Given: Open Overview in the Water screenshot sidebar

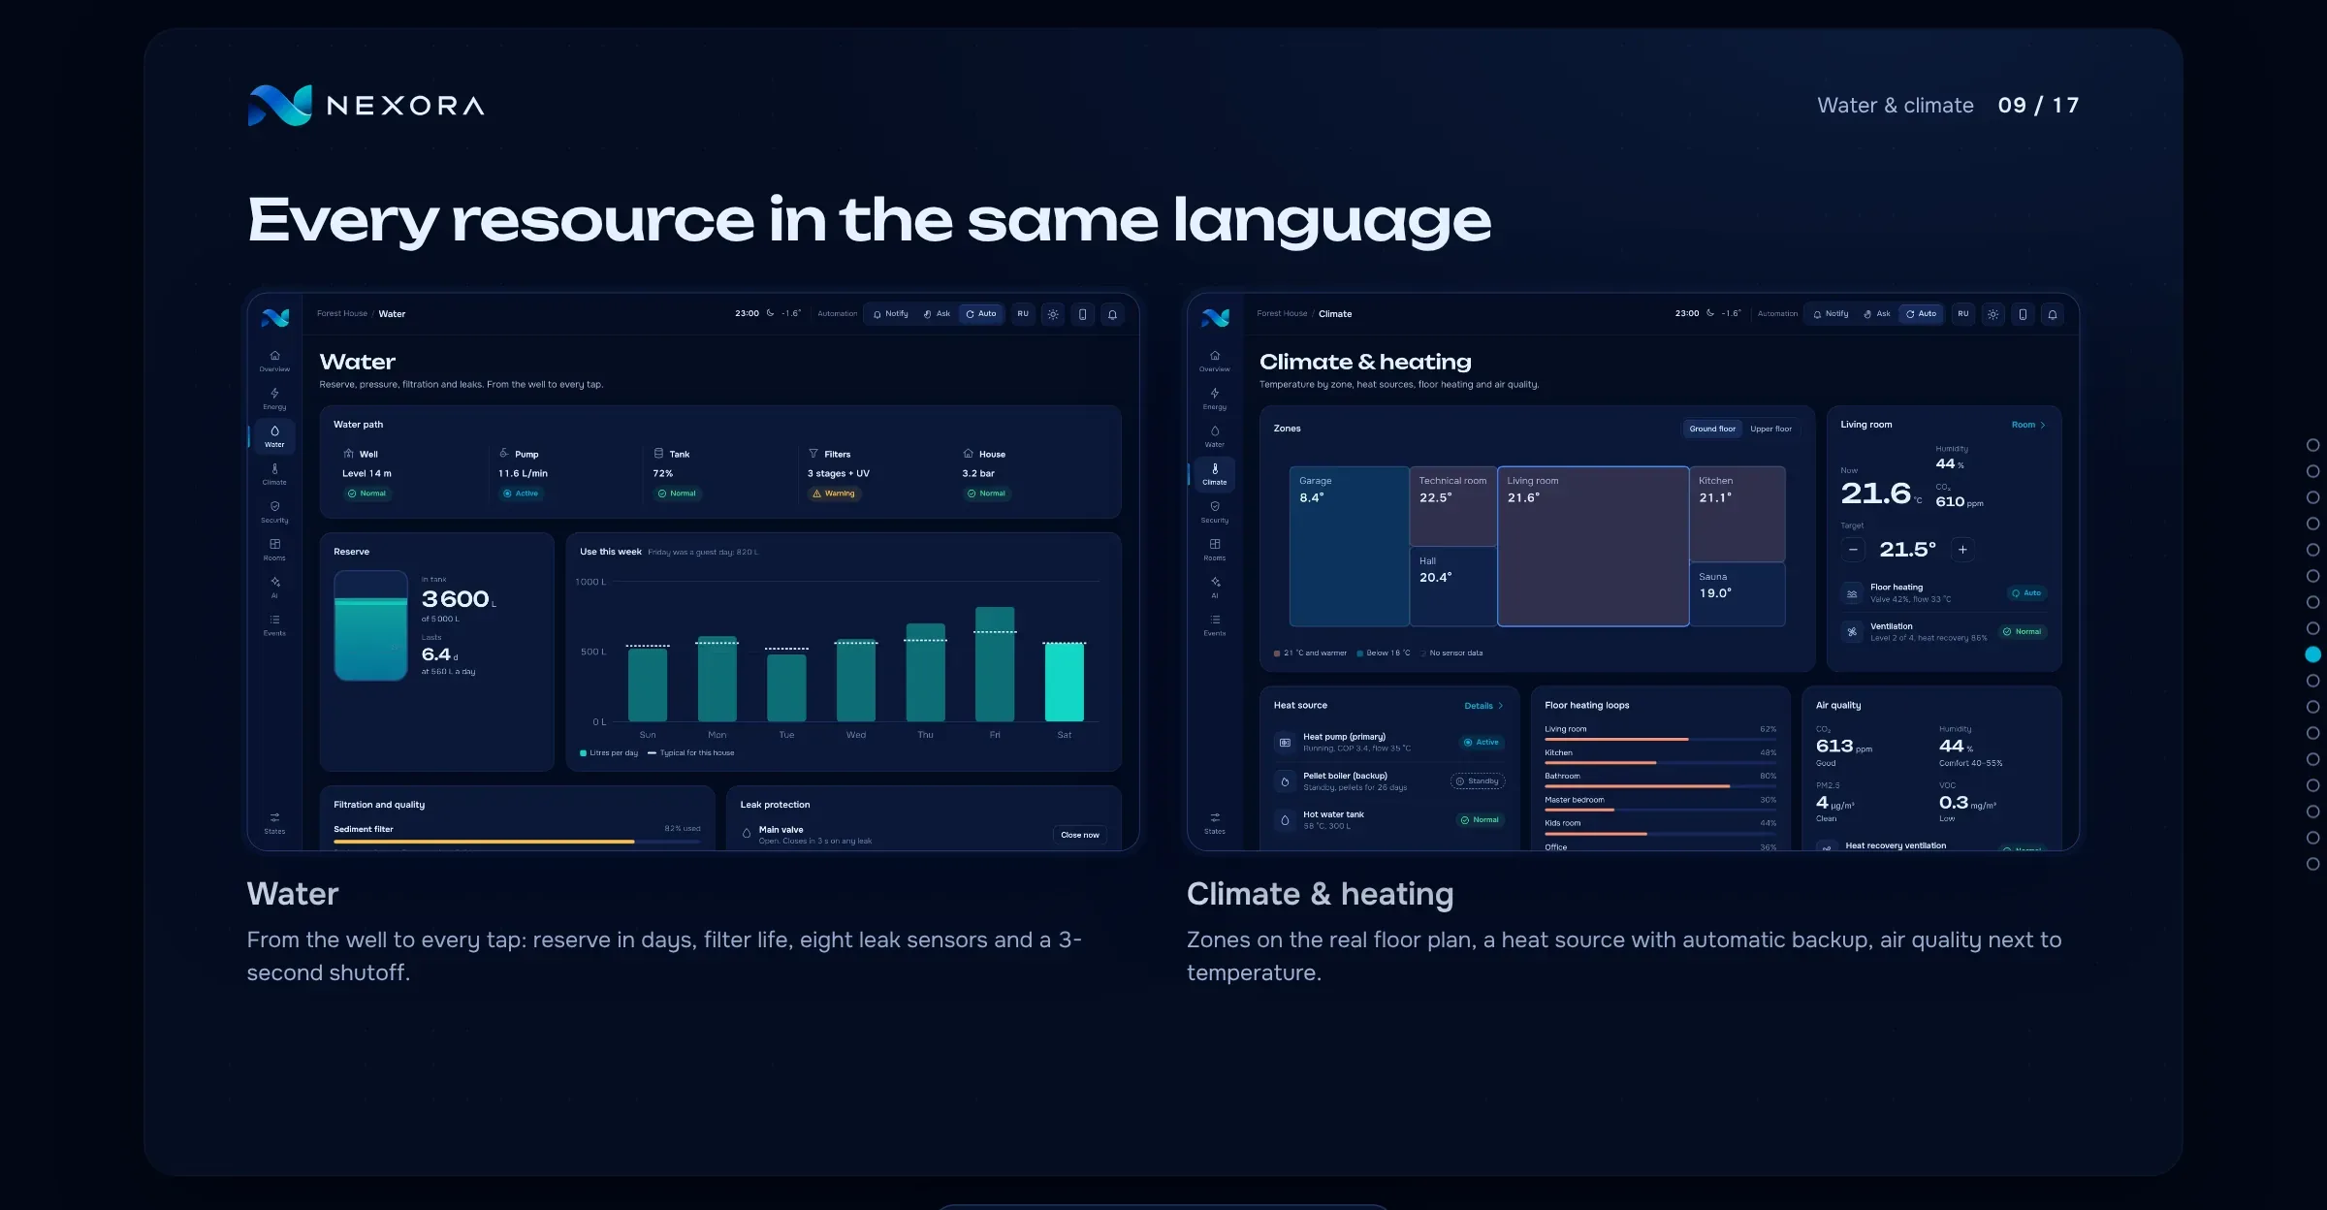Looking at the screenshot, I should [274, 361].
